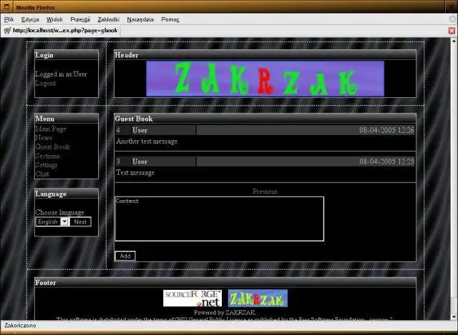The width and height of the screenshot is (458, 335).
Task: Expand the English language dropdown
Action: (52, 222)
